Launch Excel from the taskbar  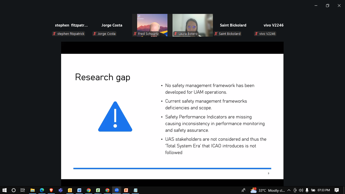tap(98, 190)
